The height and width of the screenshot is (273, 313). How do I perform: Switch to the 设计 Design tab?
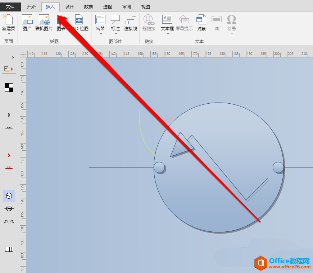point(69,6)
